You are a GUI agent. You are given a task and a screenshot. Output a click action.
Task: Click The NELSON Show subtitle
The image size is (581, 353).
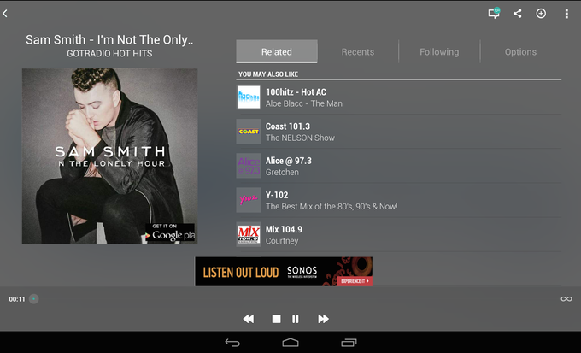point(300,138)
